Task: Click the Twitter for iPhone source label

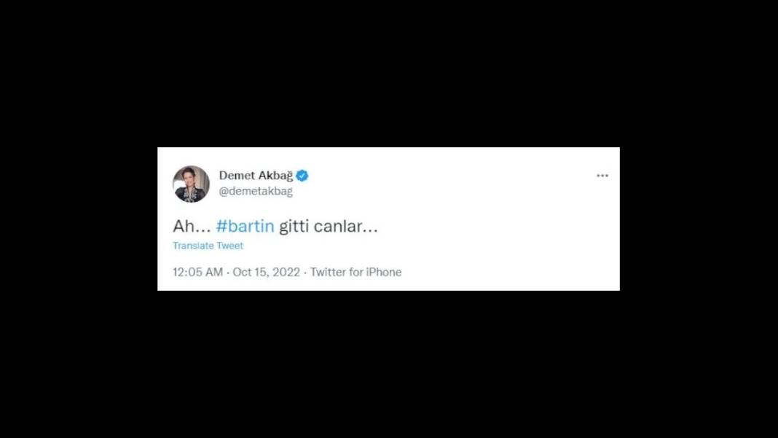Action: tap(355, 272)
